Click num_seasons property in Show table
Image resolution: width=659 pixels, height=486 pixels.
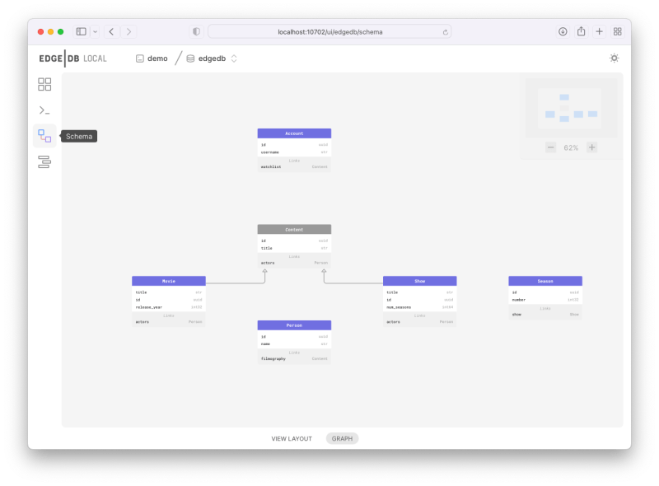click(420, 307)
